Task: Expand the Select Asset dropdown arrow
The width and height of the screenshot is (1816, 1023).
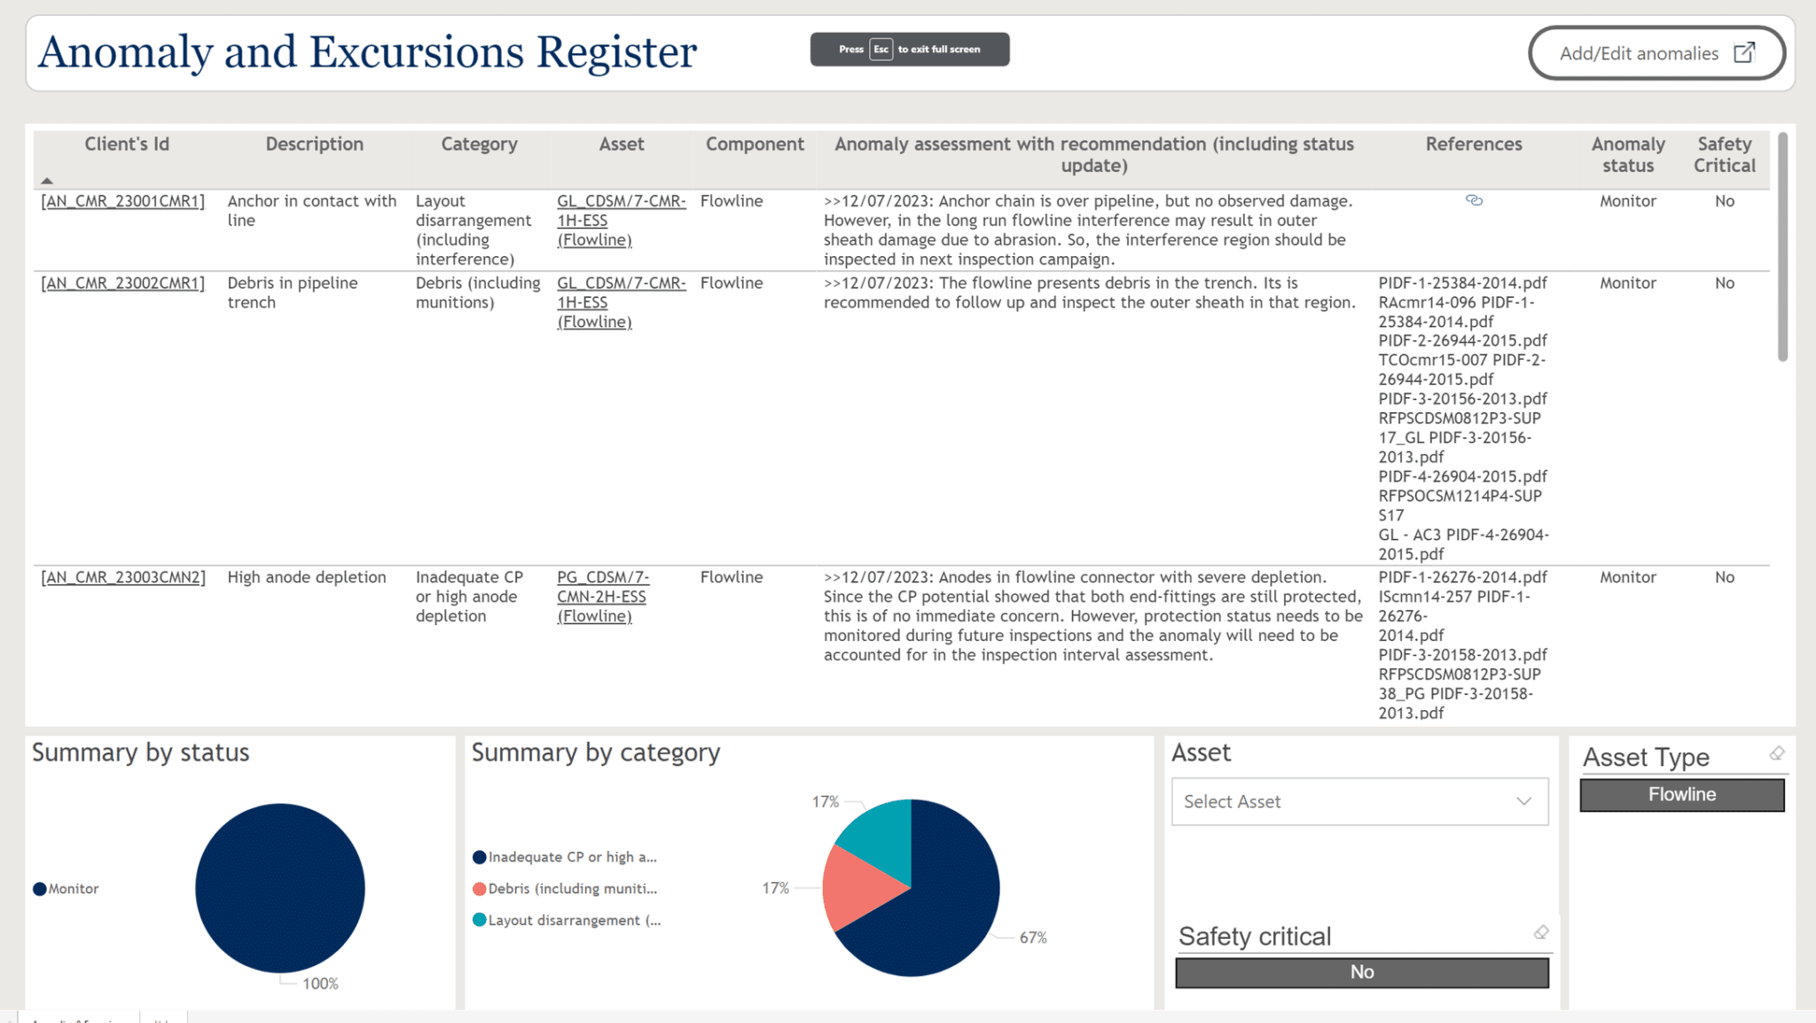Action: tap(1523, 801)
